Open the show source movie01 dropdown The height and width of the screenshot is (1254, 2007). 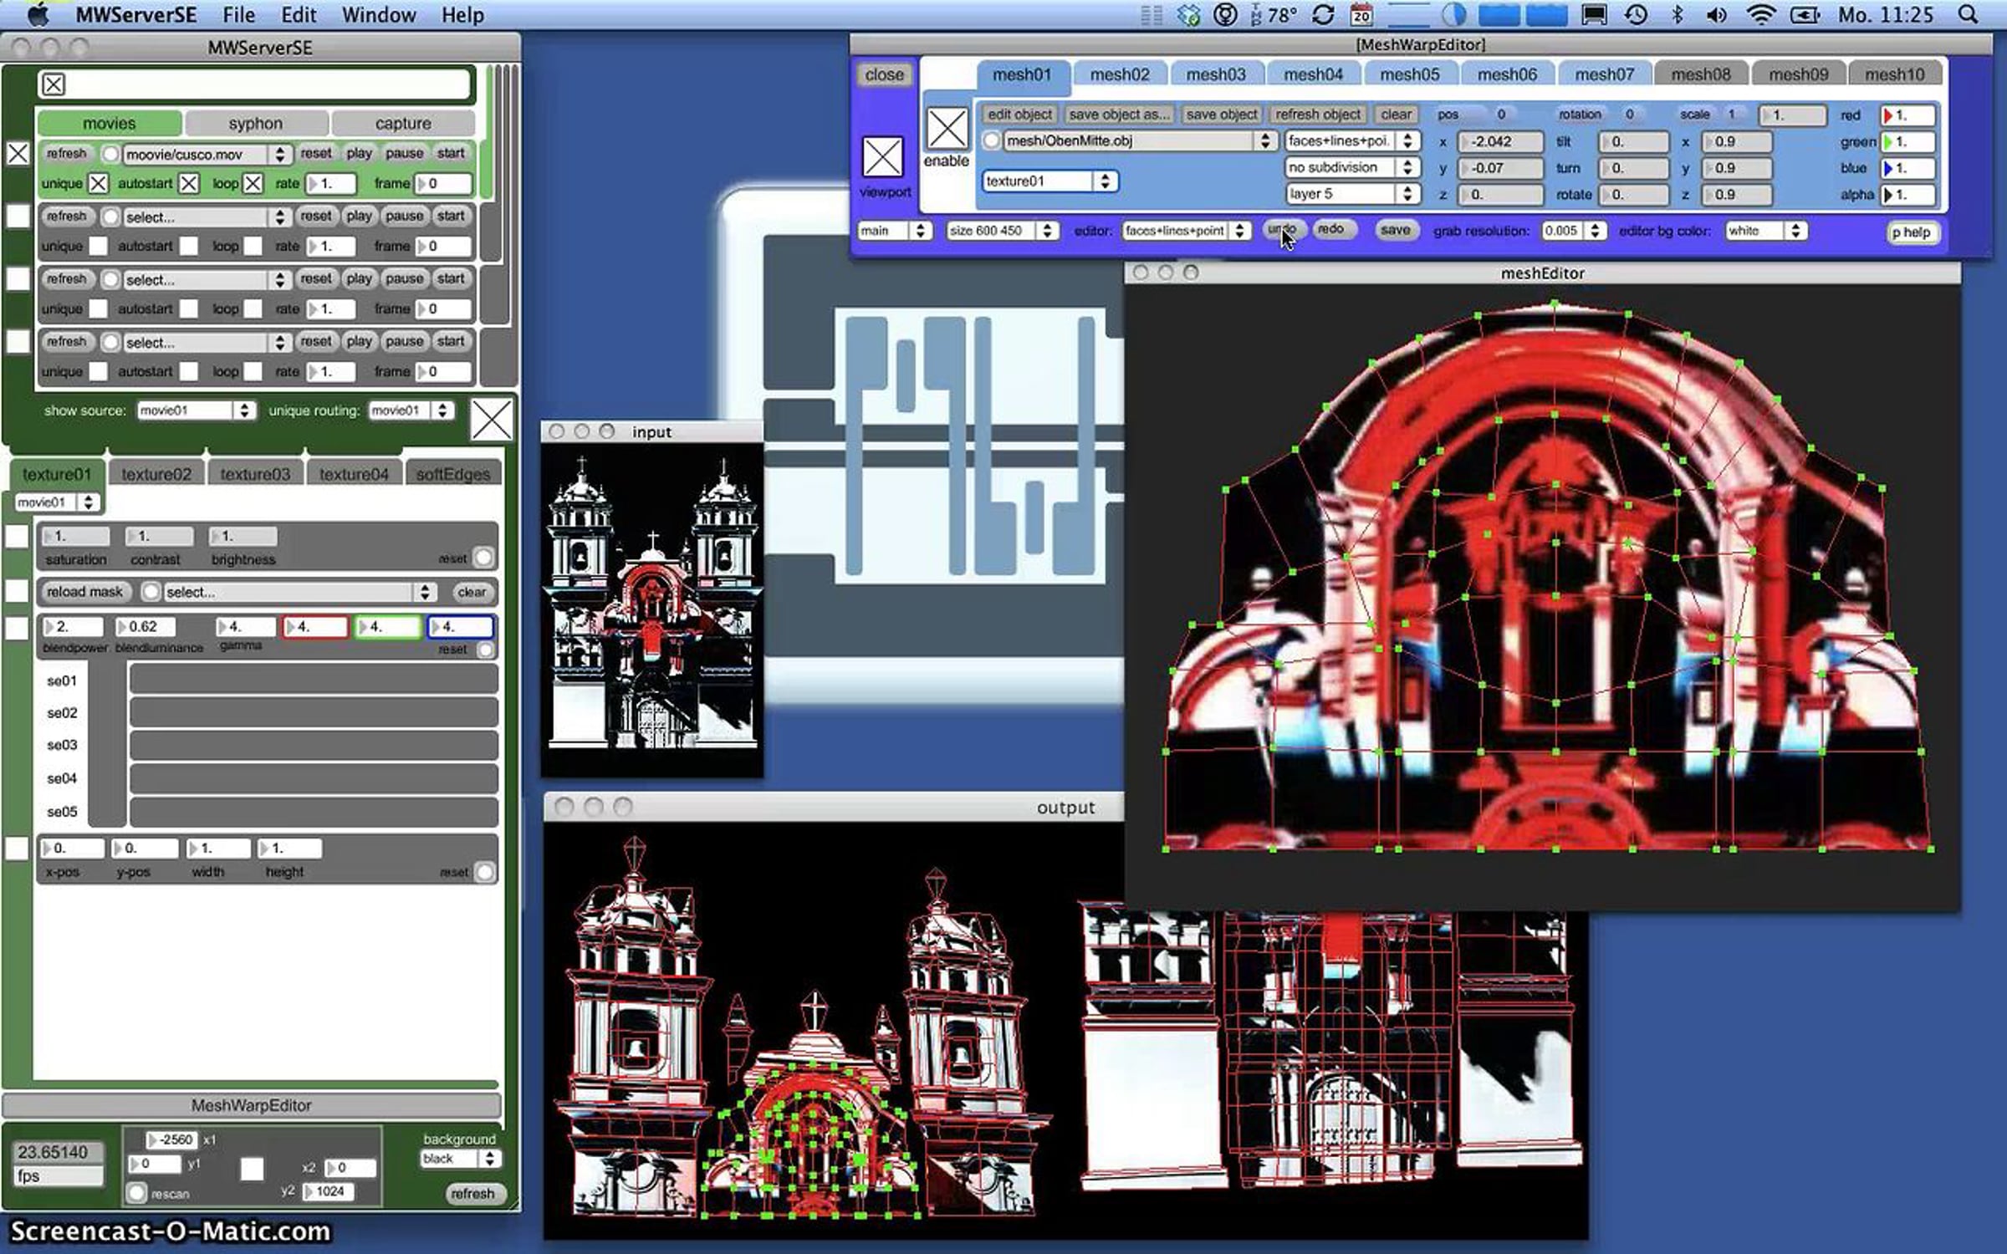[x=196, y=410]
